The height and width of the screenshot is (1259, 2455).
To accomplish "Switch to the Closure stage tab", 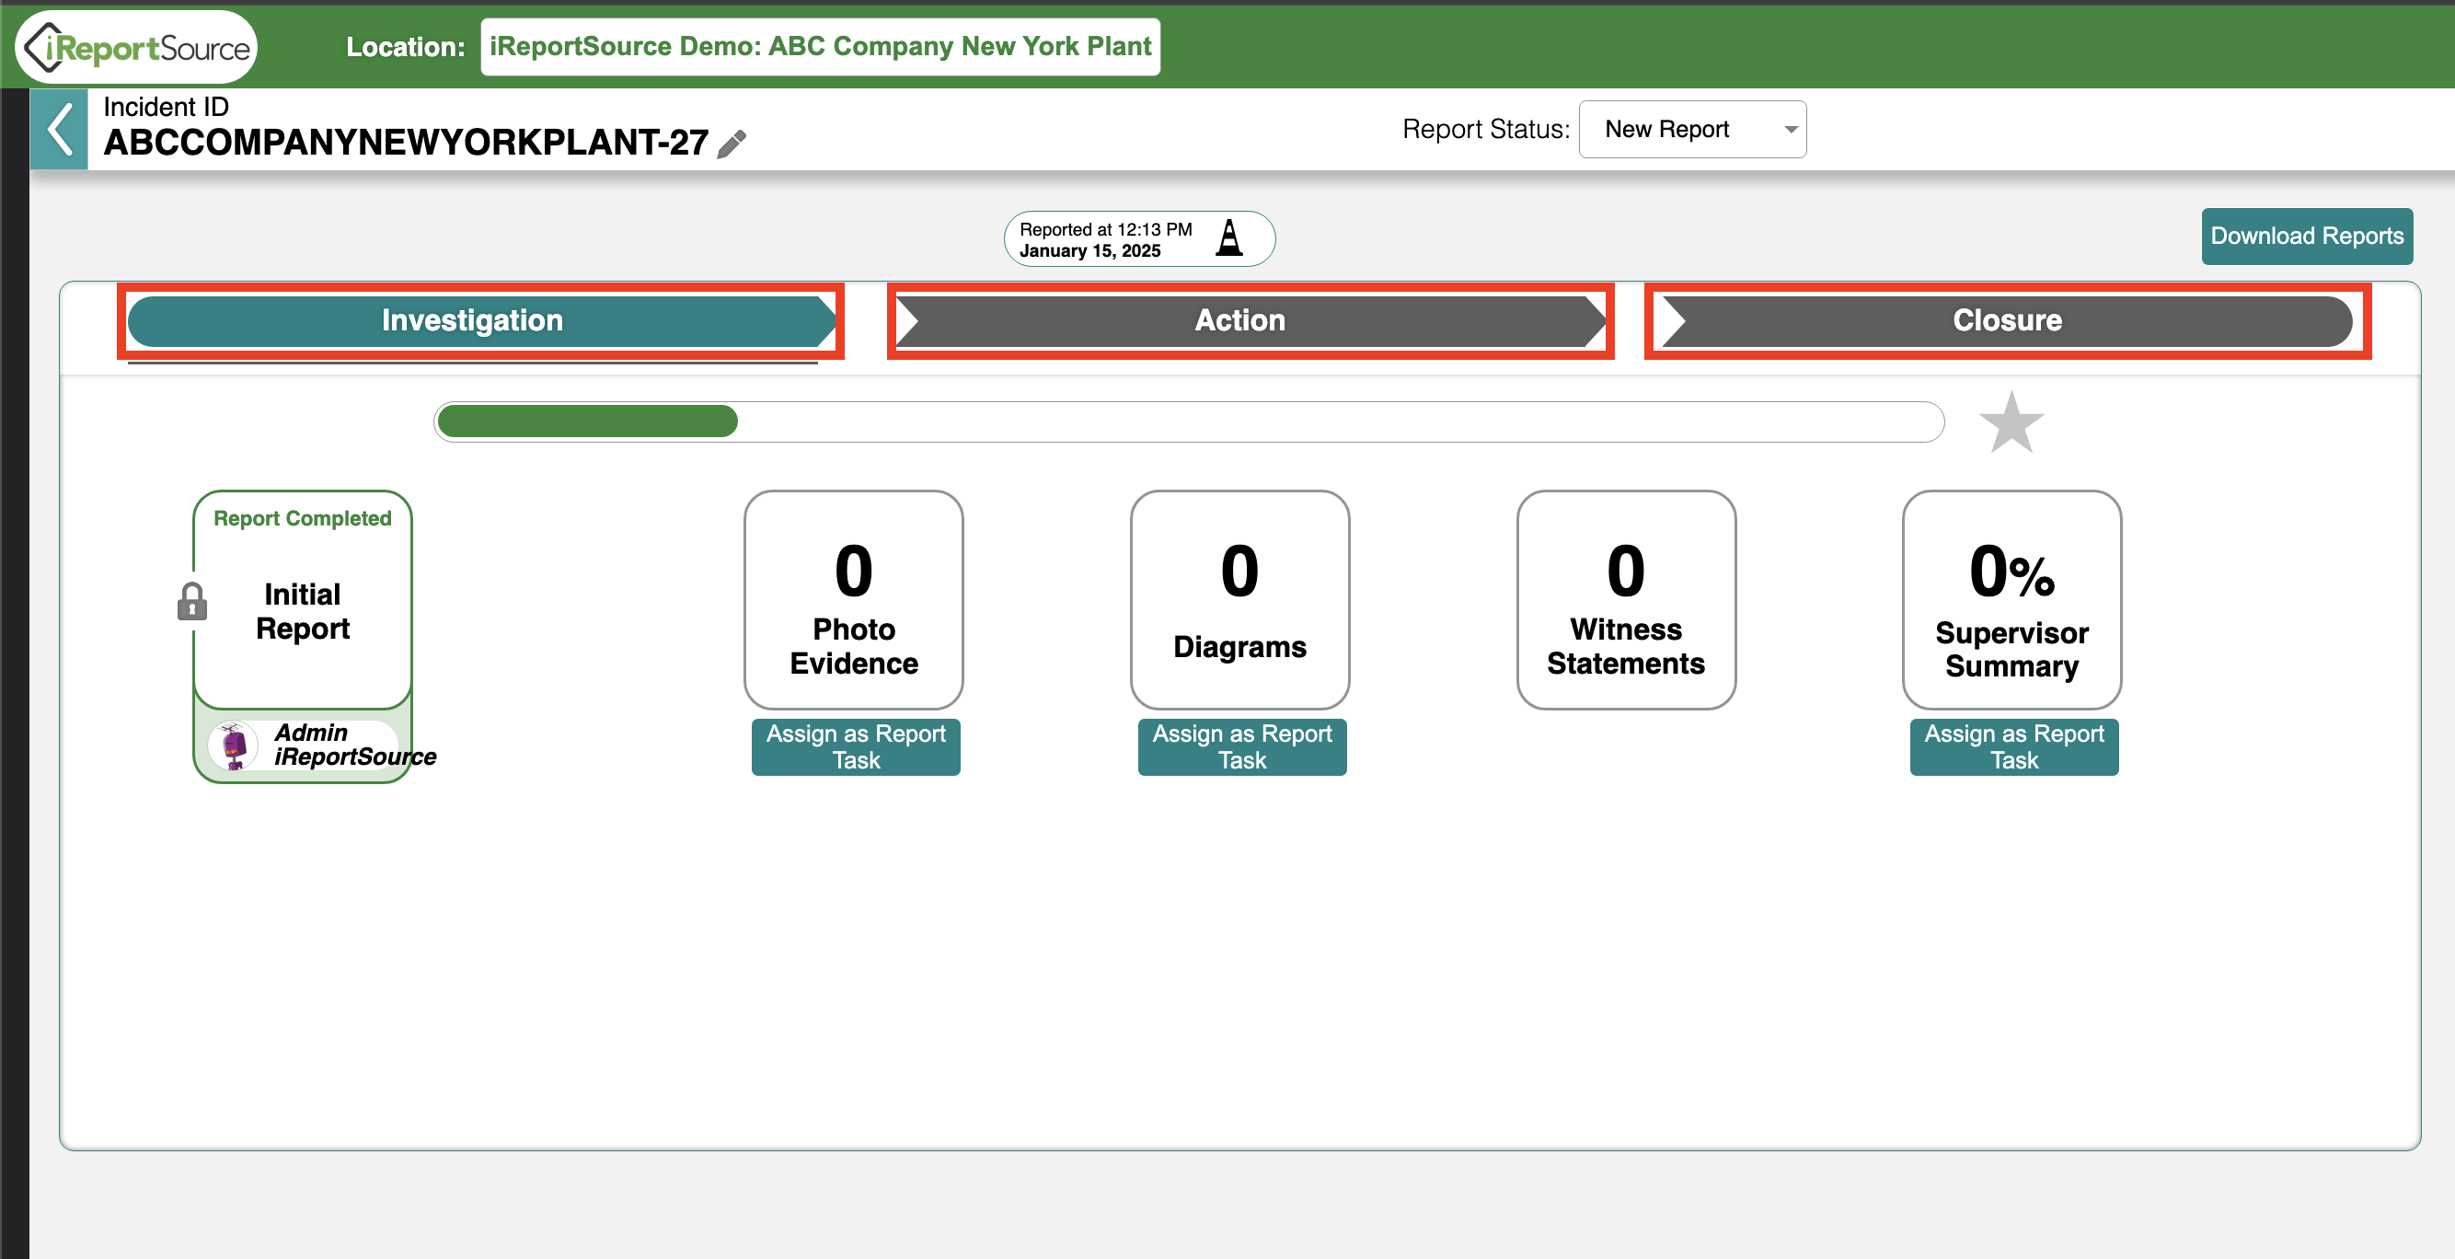I will click(2007, 321).
